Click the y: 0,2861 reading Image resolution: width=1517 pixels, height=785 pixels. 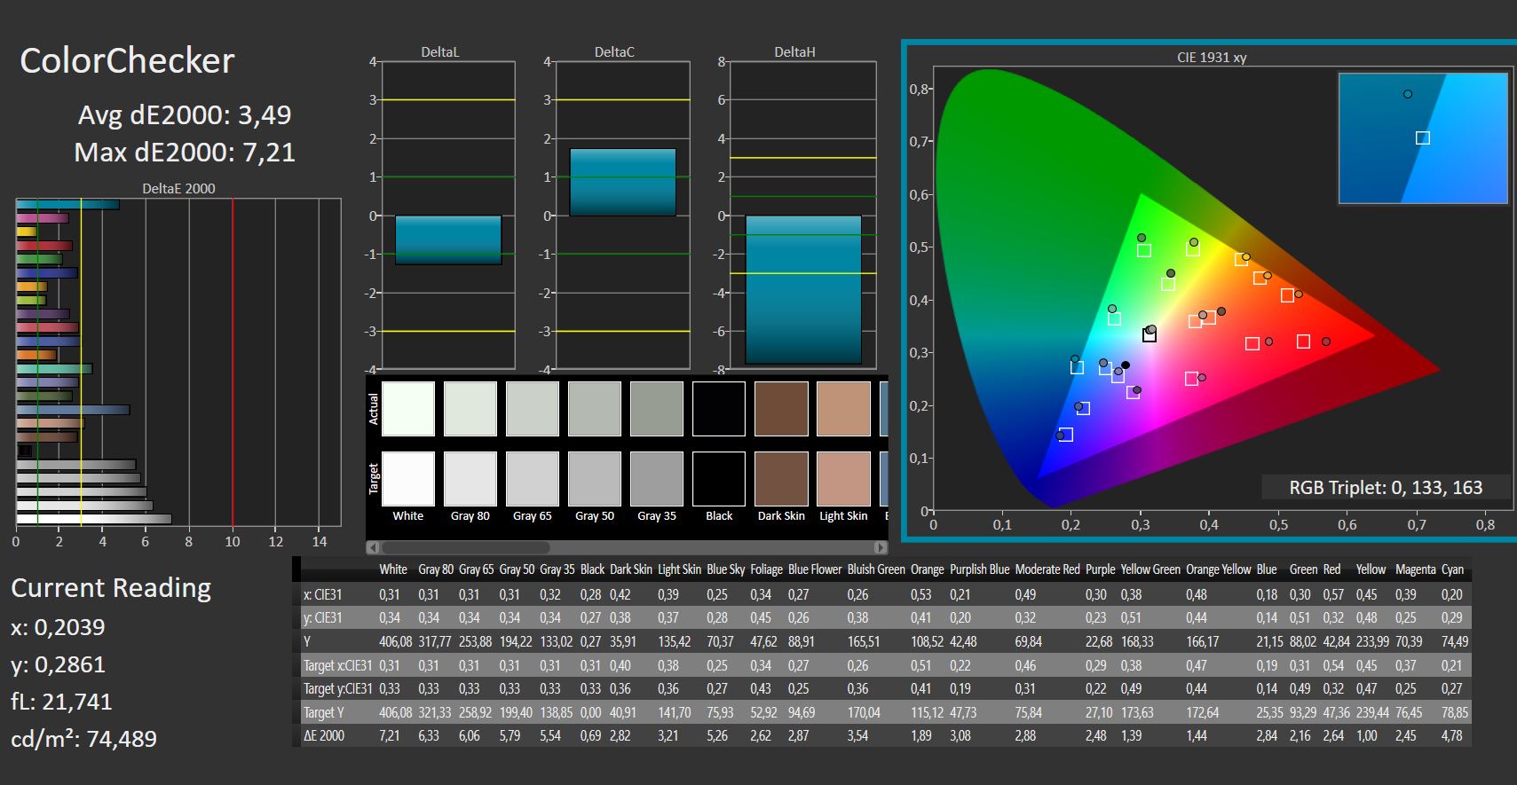point(58,664)
